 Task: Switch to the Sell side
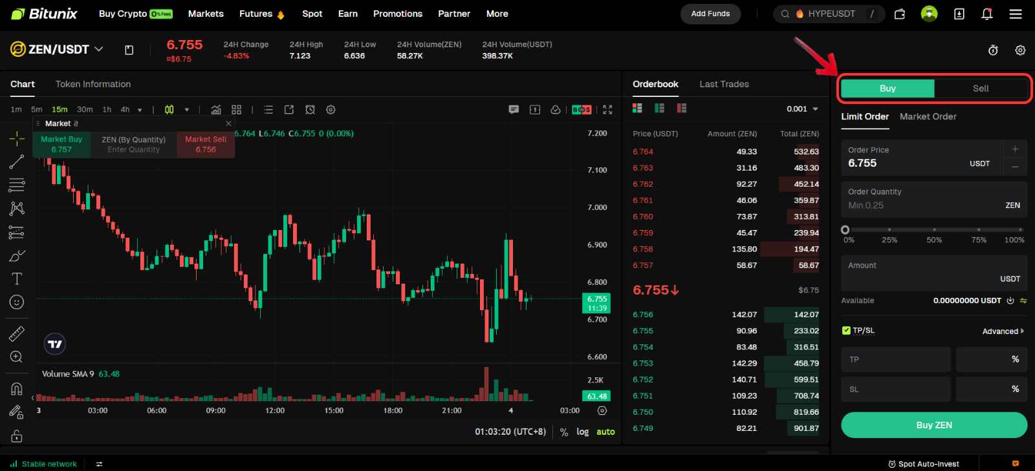click(x=981, y=89)
